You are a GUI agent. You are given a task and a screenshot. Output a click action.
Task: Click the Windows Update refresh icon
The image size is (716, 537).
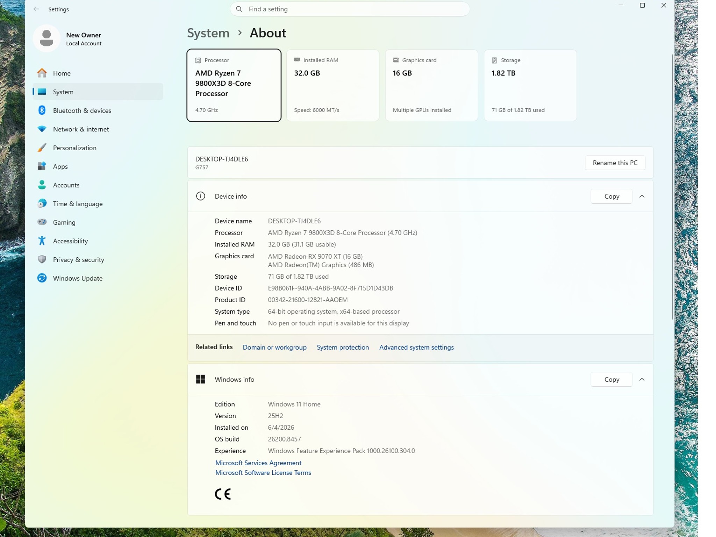42,278
